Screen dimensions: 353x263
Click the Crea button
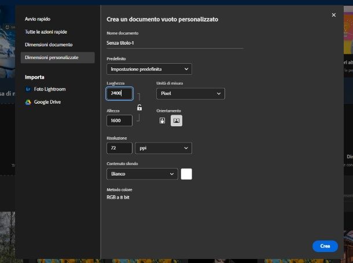pyautogui.click(x=325, y=246)
